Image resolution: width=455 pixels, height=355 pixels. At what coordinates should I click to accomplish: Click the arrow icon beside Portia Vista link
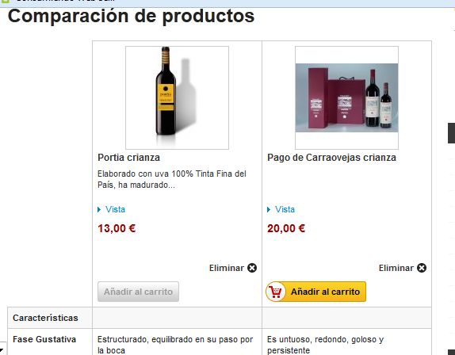pos(99,209)
